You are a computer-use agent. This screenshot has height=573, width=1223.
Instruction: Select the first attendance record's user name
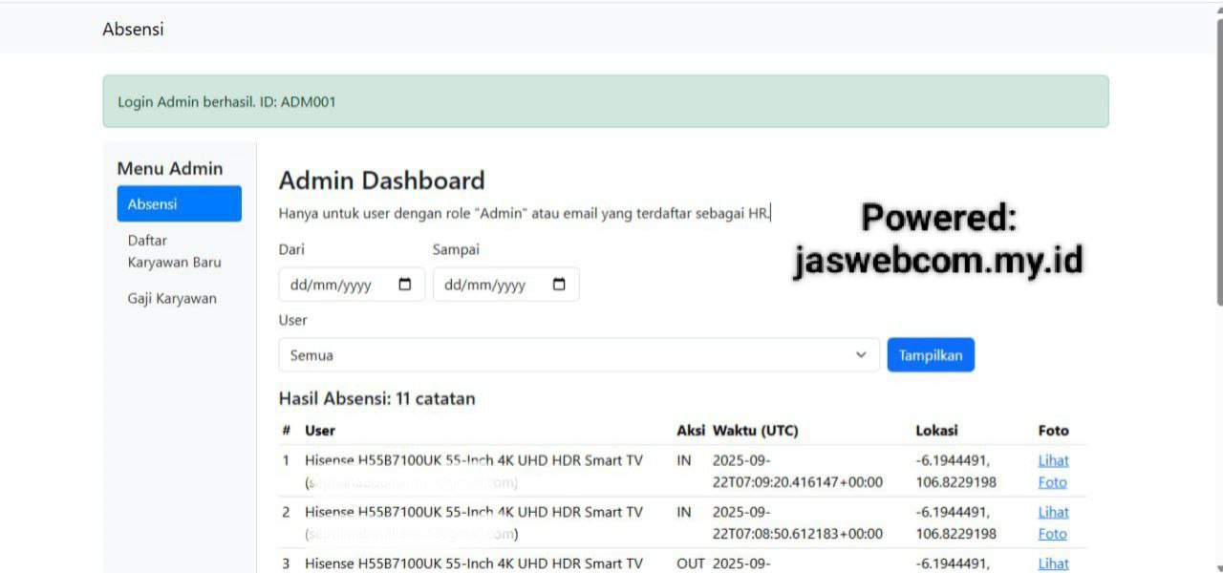473,460
